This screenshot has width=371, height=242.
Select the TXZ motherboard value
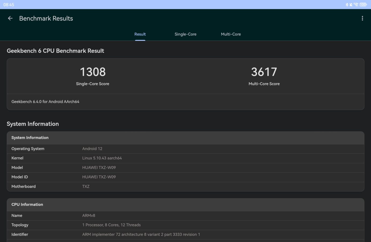[86, 186]
